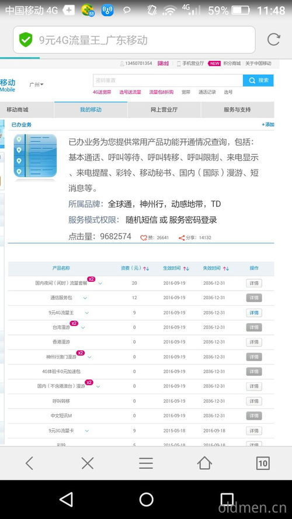
Task: Expand the 9元4G流量王 row chevron
Action: (x=87, y=313)
